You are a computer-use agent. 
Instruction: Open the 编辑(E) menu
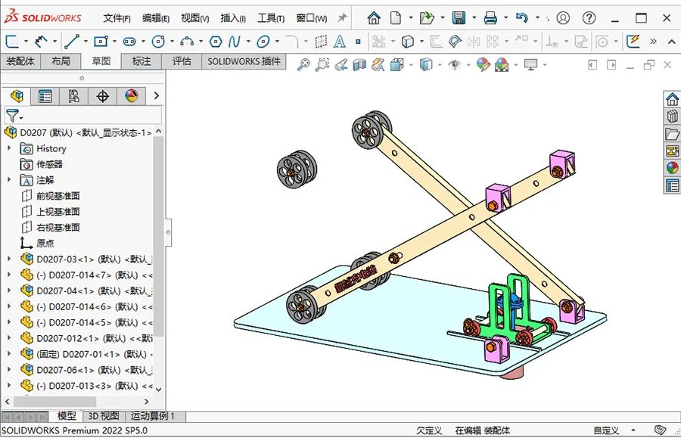point(155,18)
